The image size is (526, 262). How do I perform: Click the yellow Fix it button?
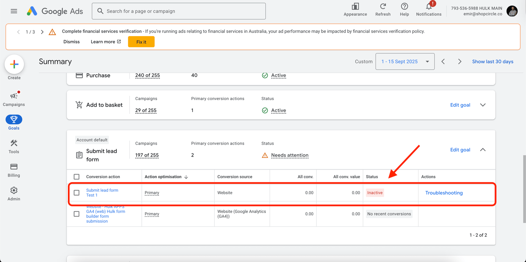coord(141,42)
